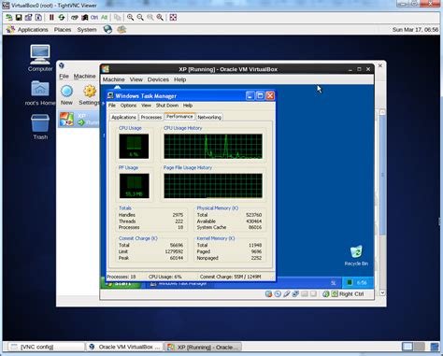The height and width of the screenshot is (356, 443).
Task: Open the Recycle Bin on XP desktop
Action: point(356,256)
